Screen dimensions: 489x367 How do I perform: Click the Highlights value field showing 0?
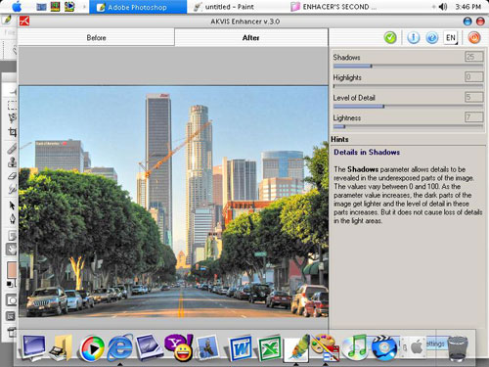tap(473, 77)
